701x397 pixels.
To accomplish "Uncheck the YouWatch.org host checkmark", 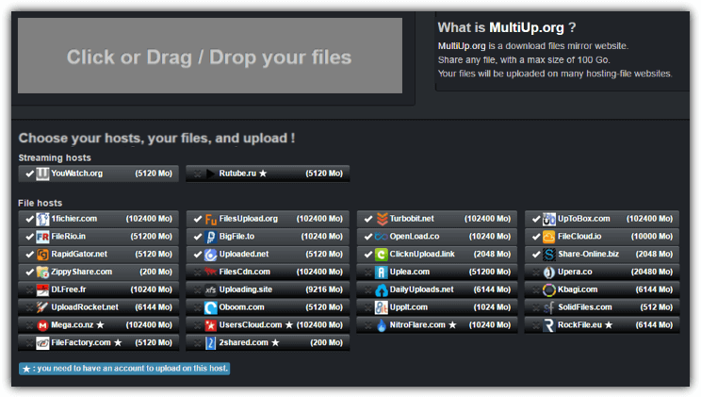I will [x=29, y=174].
